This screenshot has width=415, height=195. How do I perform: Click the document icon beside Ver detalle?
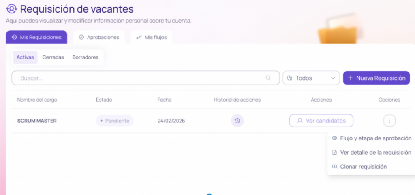point(334,153)
